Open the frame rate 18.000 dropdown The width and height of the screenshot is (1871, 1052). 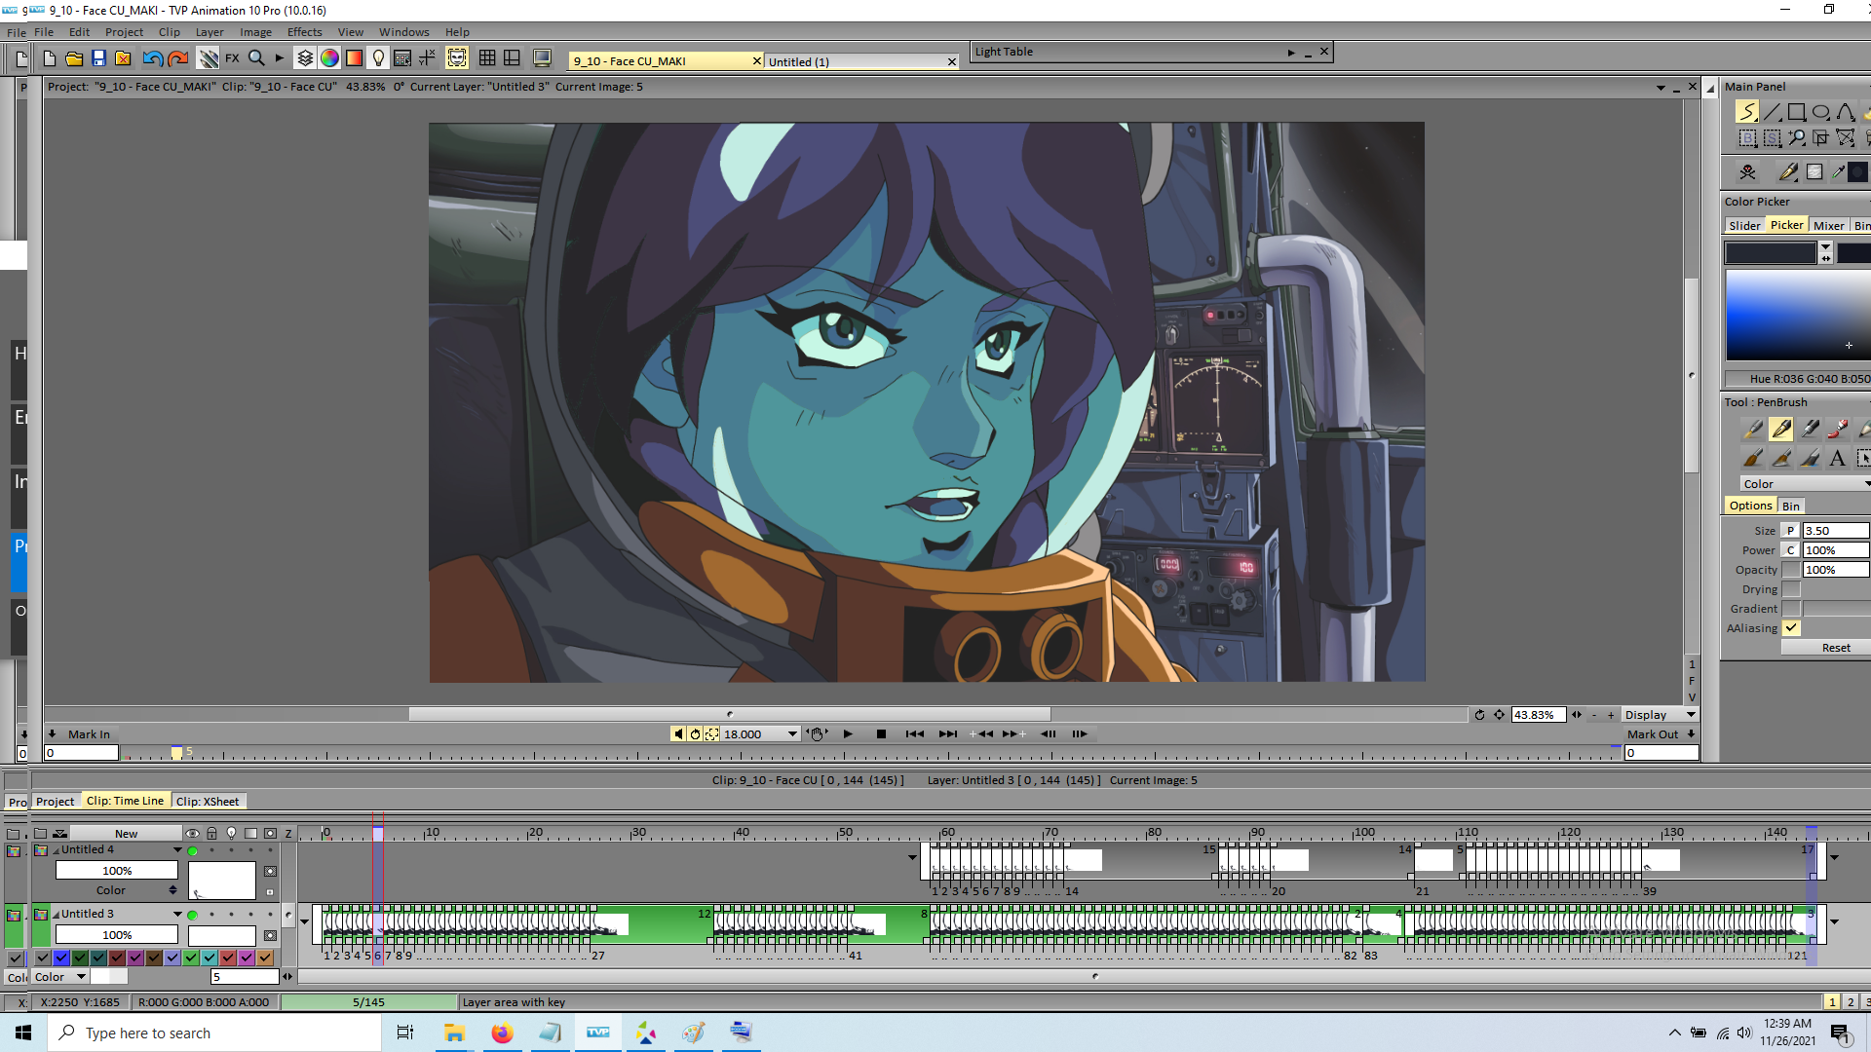792,734
